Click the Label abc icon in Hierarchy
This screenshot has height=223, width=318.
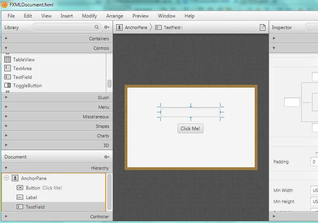[x=20, y=197]
